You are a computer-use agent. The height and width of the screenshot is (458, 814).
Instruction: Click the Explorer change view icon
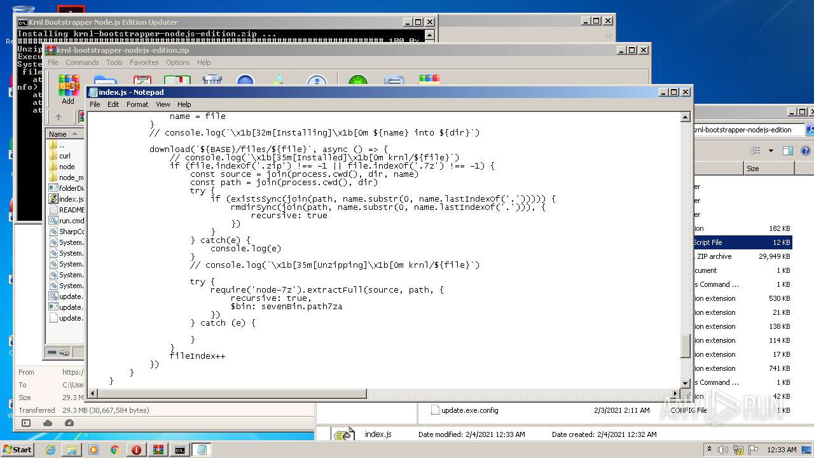(x=755, y=151)
